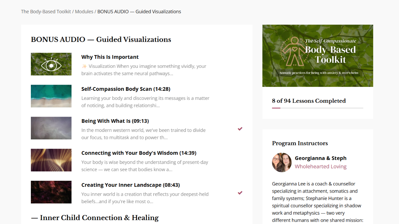Image resolution: width=399 pixels, height=224 pixels.
Task: Click completed checkmark for Being With What Is
Action: click(x=240, y=129)
